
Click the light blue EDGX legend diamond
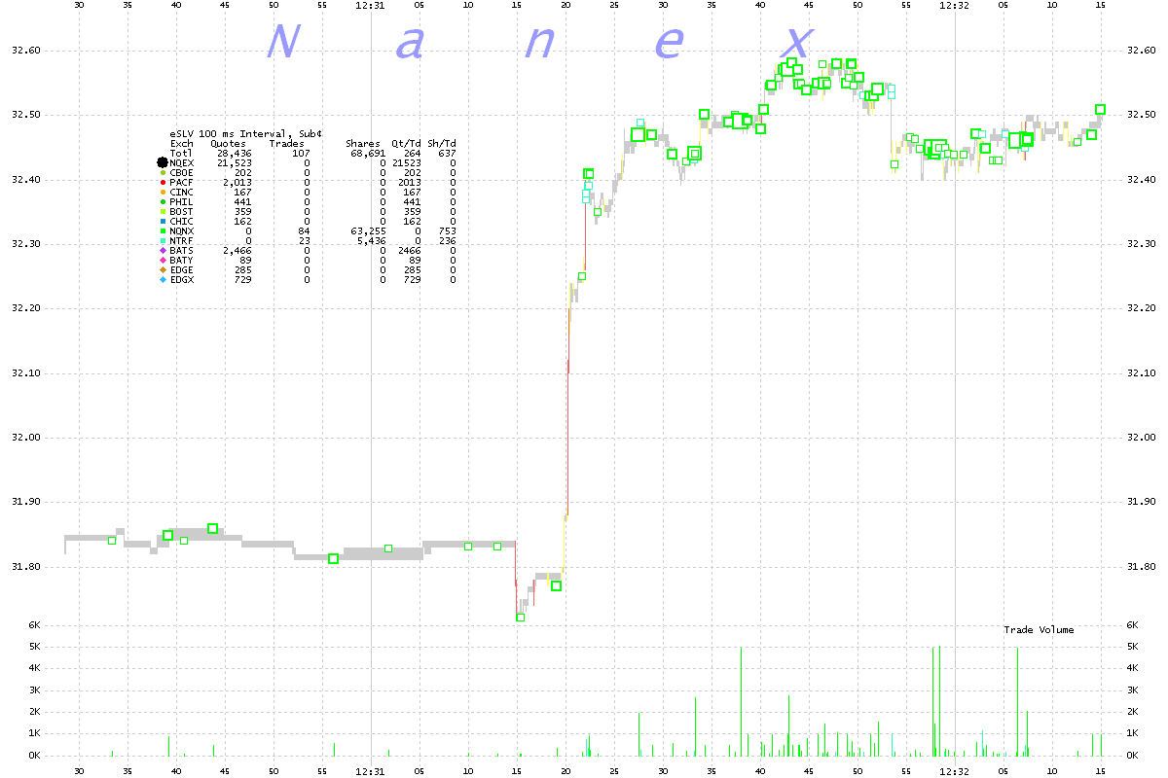pos(164,280)
